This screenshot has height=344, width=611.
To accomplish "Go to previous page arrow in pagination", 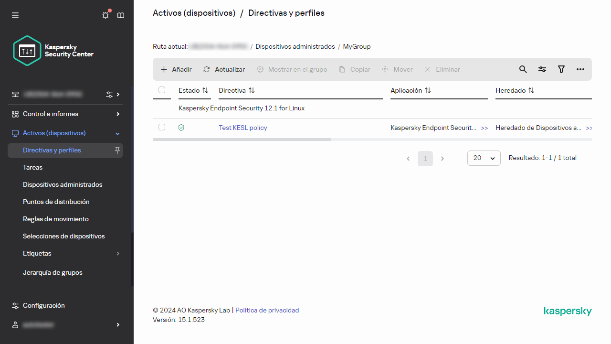I will click(408, 158).
